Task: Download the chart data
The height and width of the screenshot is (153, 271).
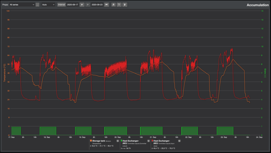Action: click(114, 5)
